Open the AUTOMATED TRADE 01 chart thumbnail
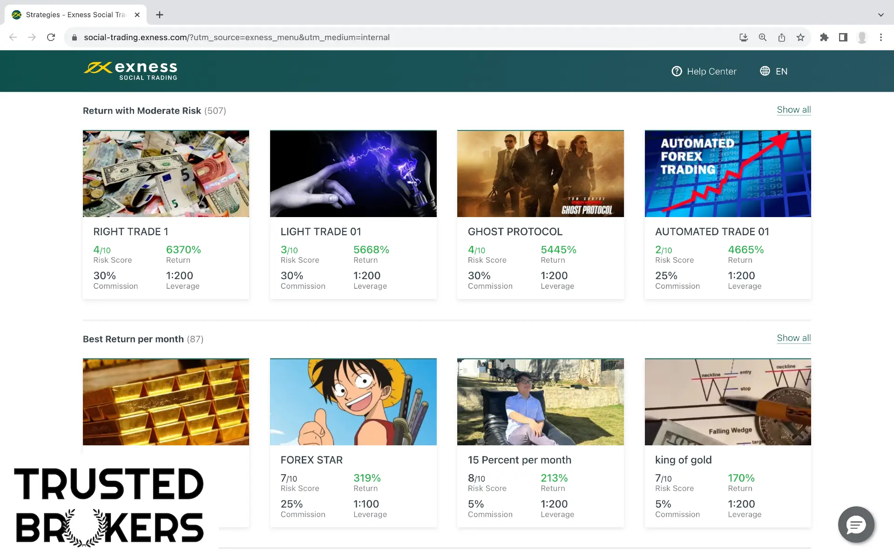The width and height of the screenshot is (894, 559). 728,174
